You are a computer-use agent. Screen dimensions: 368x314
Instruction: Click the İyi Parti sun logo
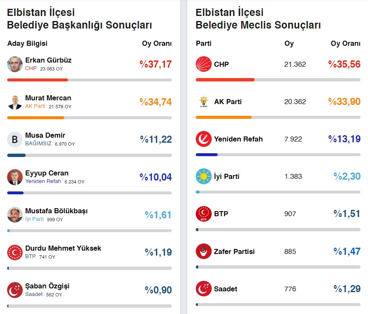204,176
